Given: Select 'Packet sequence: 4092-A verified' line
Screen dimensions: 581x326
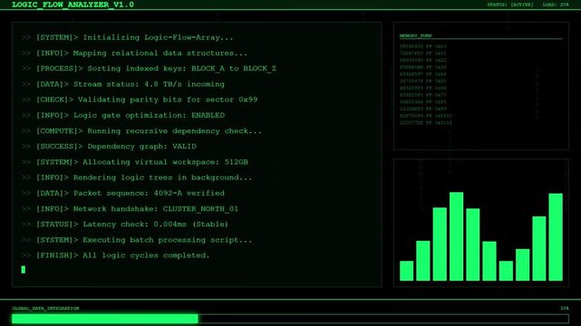Looking at the screenshot, I should click(122, 193).
